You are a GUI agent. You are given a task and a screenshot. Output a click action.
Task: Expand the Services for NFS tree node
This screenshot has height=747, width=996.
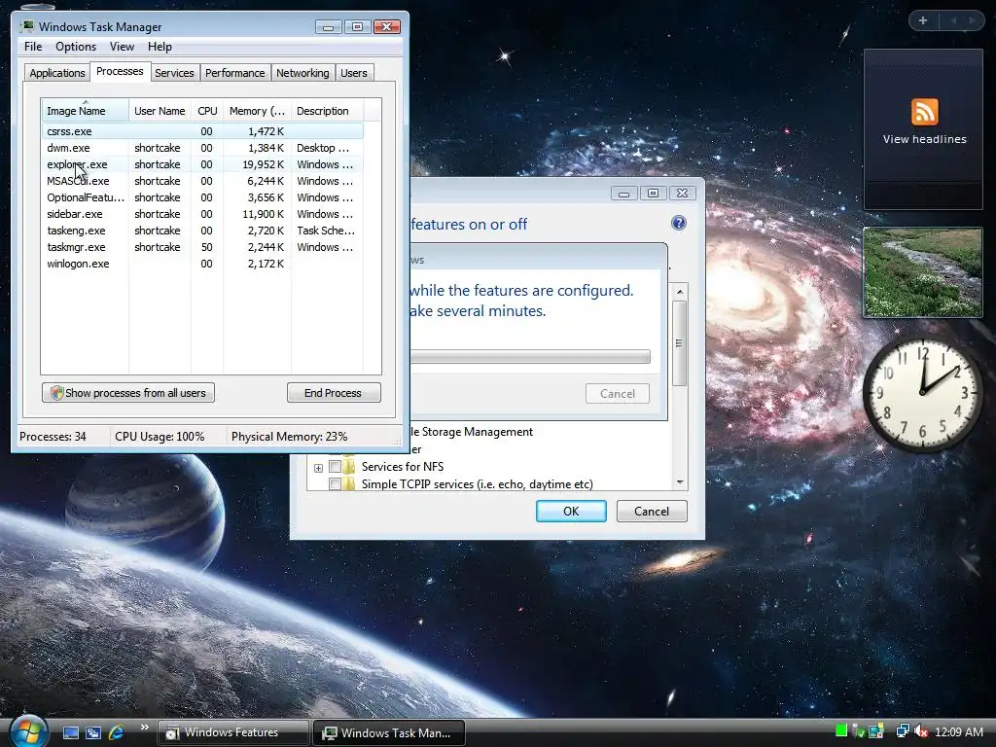pyautogui.click(x=318, y=468)
